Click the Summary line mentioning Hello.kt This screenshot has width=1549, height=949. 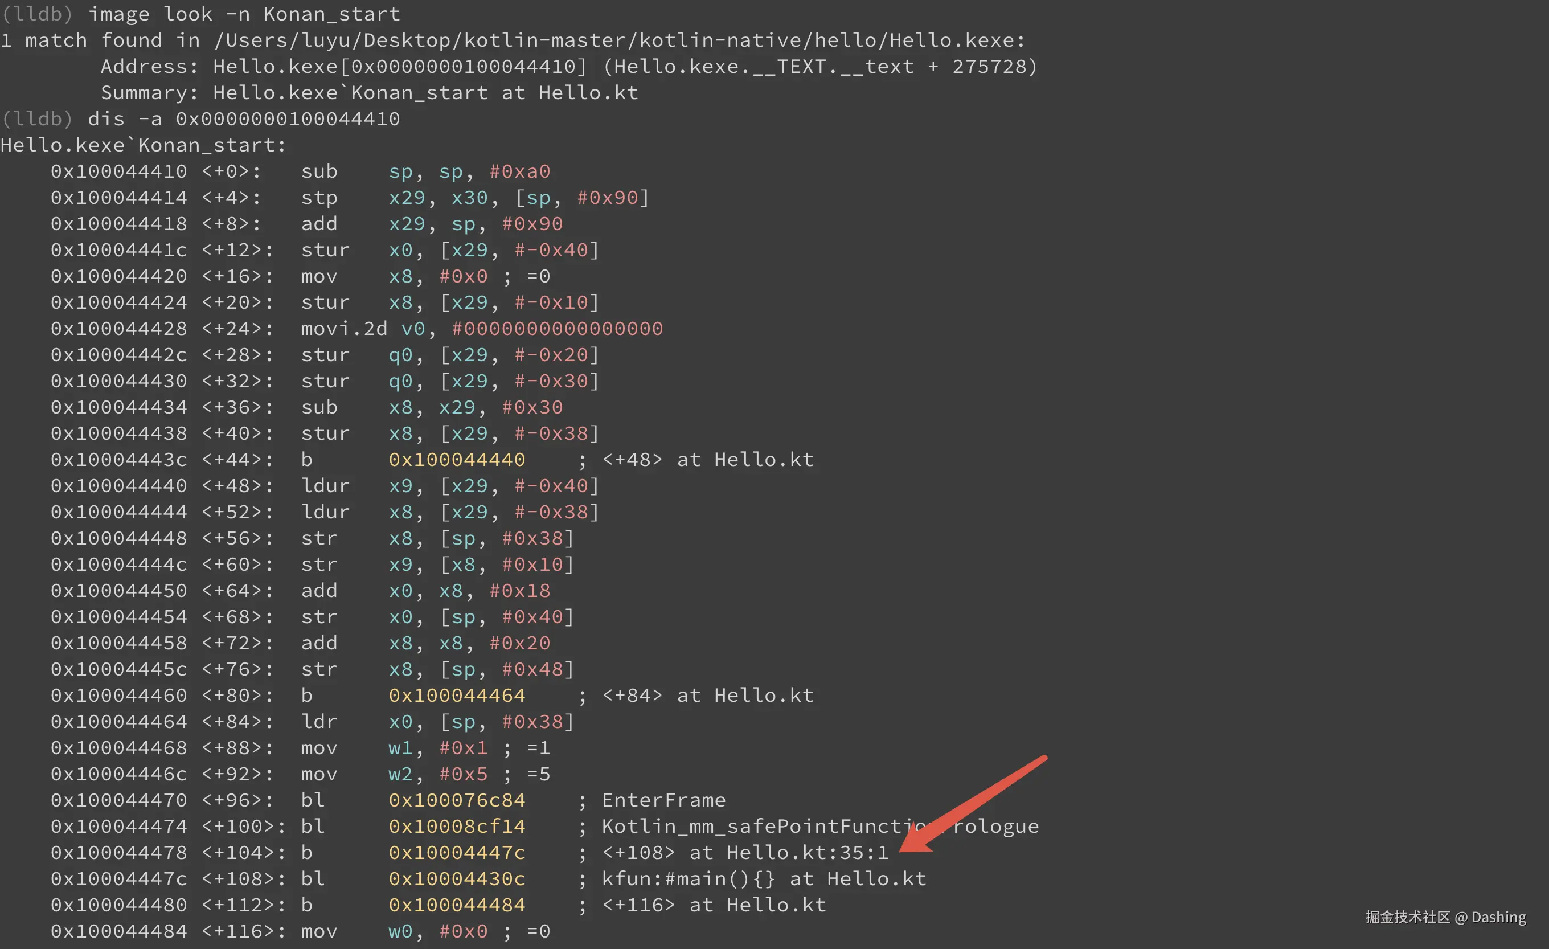(370, 93)
